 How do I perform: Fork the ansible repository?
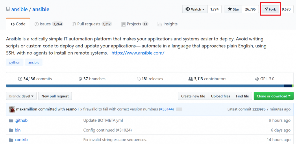click(270, 9)
